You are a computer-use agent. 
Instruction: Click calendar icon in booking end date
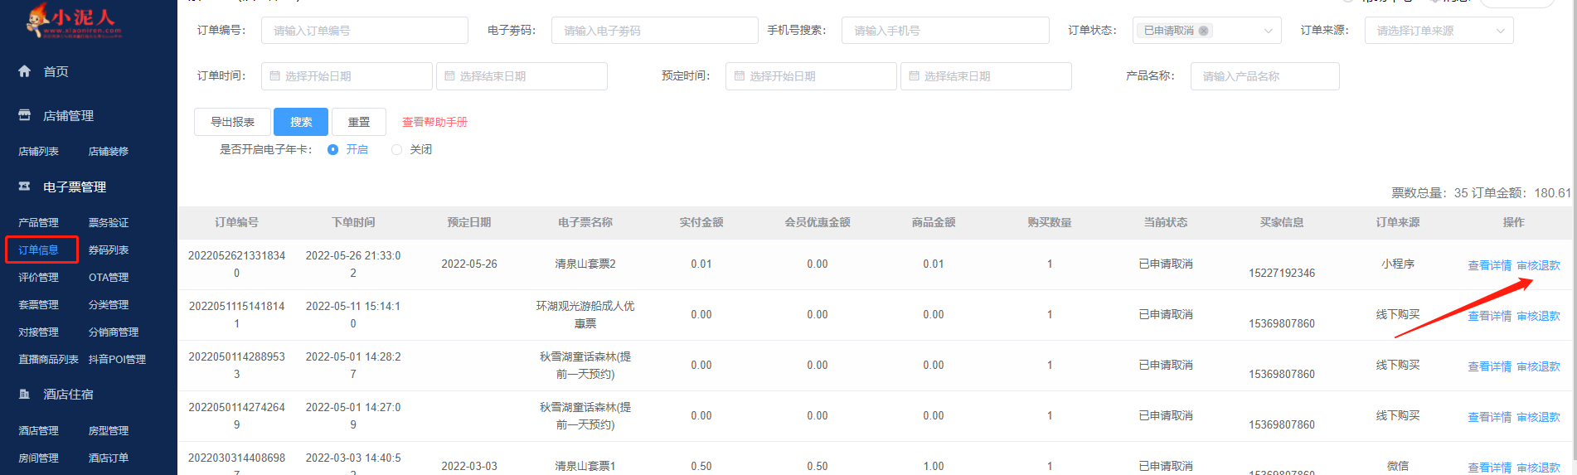tap(914, 75)
